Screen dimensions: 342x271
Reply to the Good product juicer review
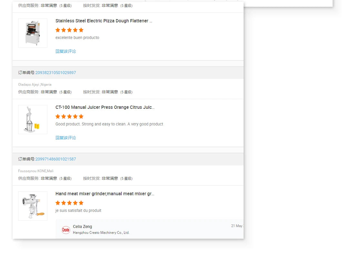(x=65, y=138)
